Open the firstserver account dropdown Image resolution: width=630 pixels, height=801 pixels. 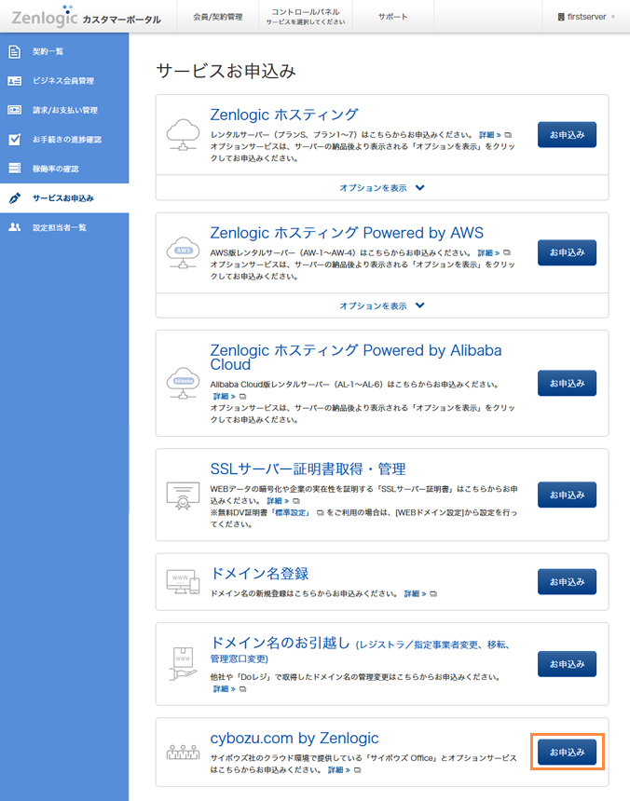click(585, 17)
